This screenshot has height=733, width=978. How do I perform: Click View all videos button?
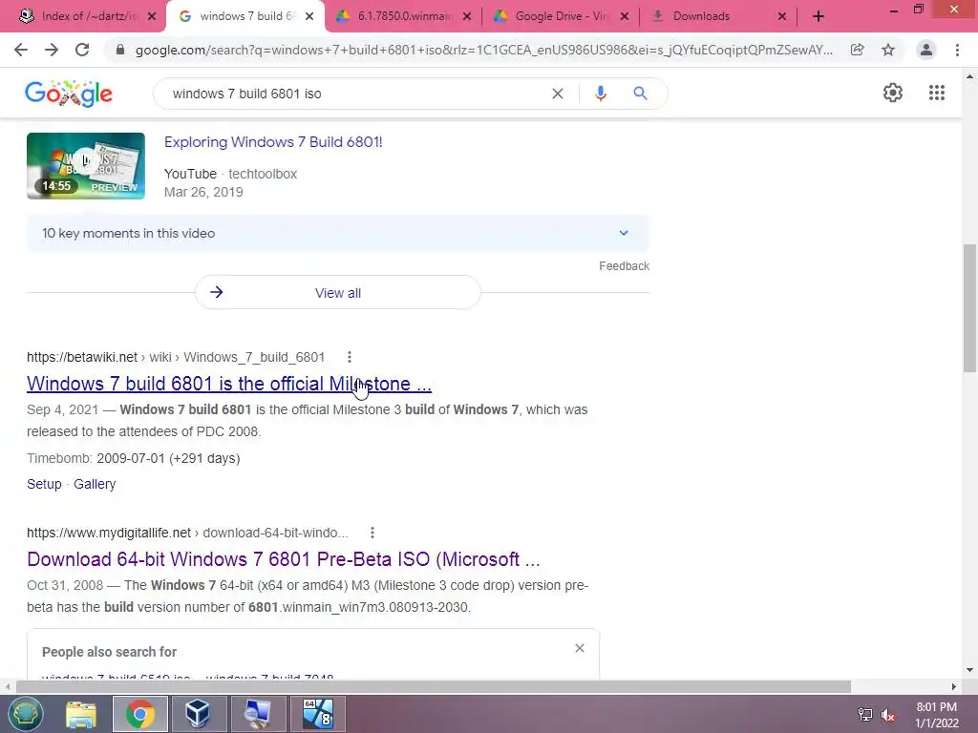tap(337, 292)
